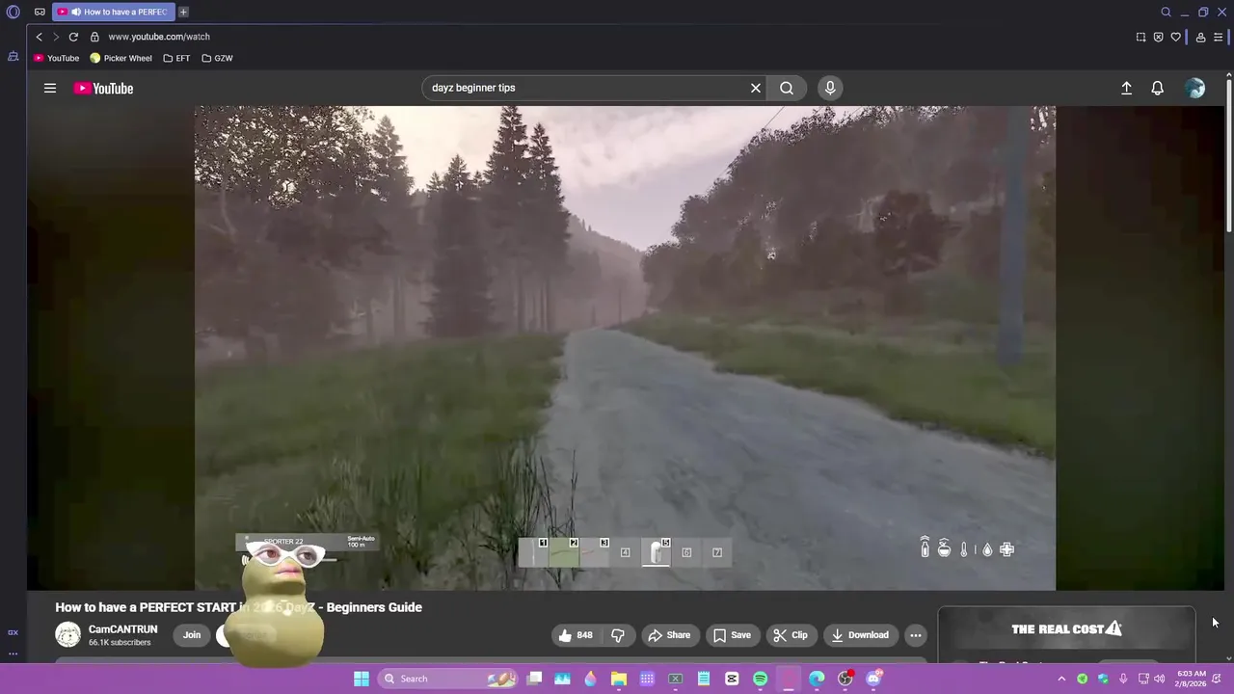Open YouTube guide hamburger menu
Viewport: 1234px width, 694px height.
[x=50, y=88]
